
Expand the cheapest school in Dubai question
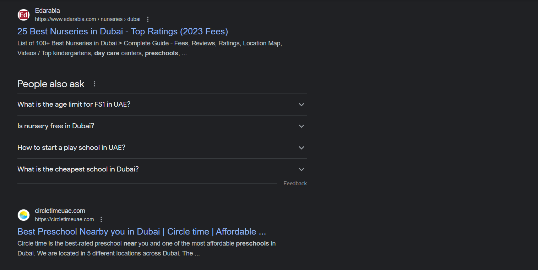162,169
